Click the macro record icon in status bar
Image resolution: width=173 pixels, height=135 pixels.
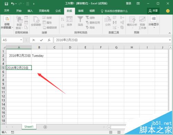pyautogui.click(x=12, y=132)
